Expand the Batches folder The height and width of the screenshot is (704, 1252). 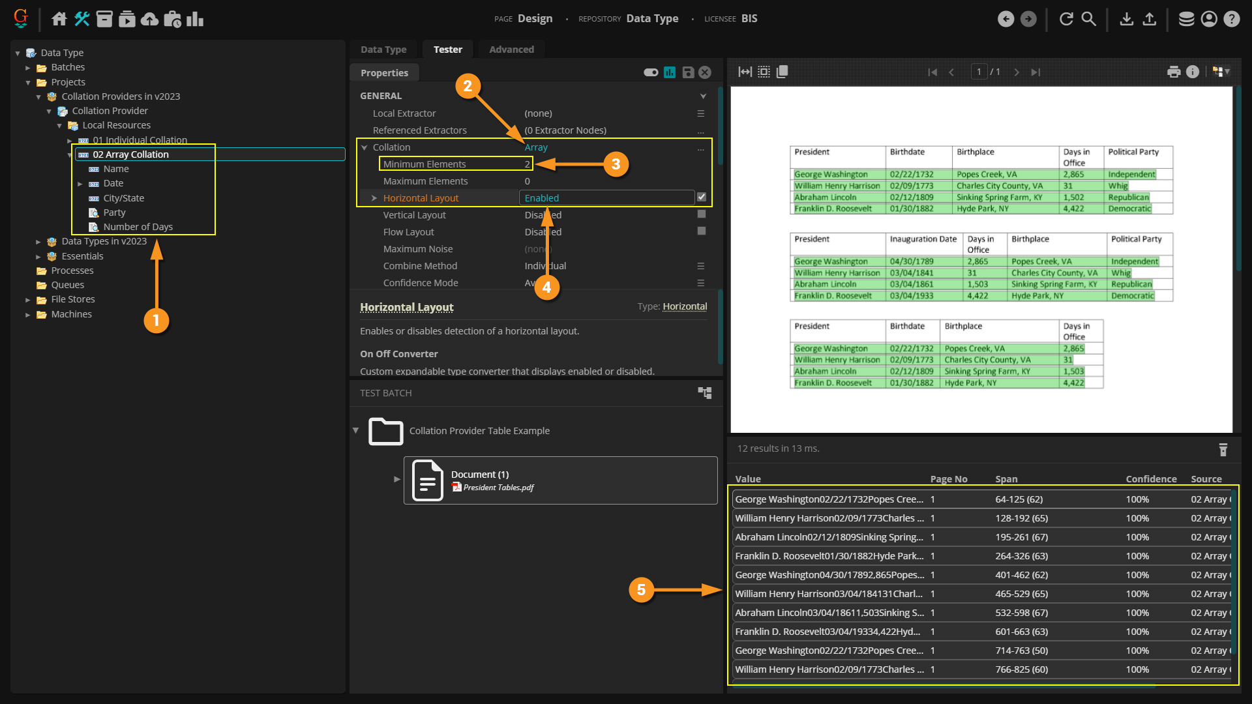tap(28, 68)
